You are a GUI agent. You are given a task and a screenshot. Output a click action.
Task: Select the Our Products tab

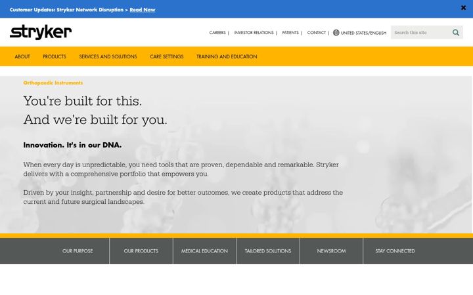[x=141, y=250]
